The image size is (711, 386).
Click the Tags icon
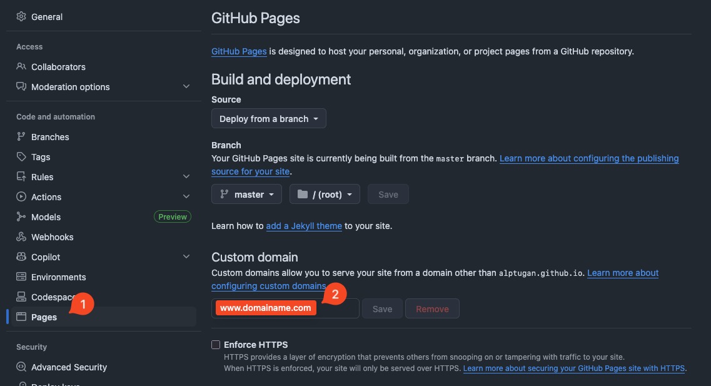21,156
